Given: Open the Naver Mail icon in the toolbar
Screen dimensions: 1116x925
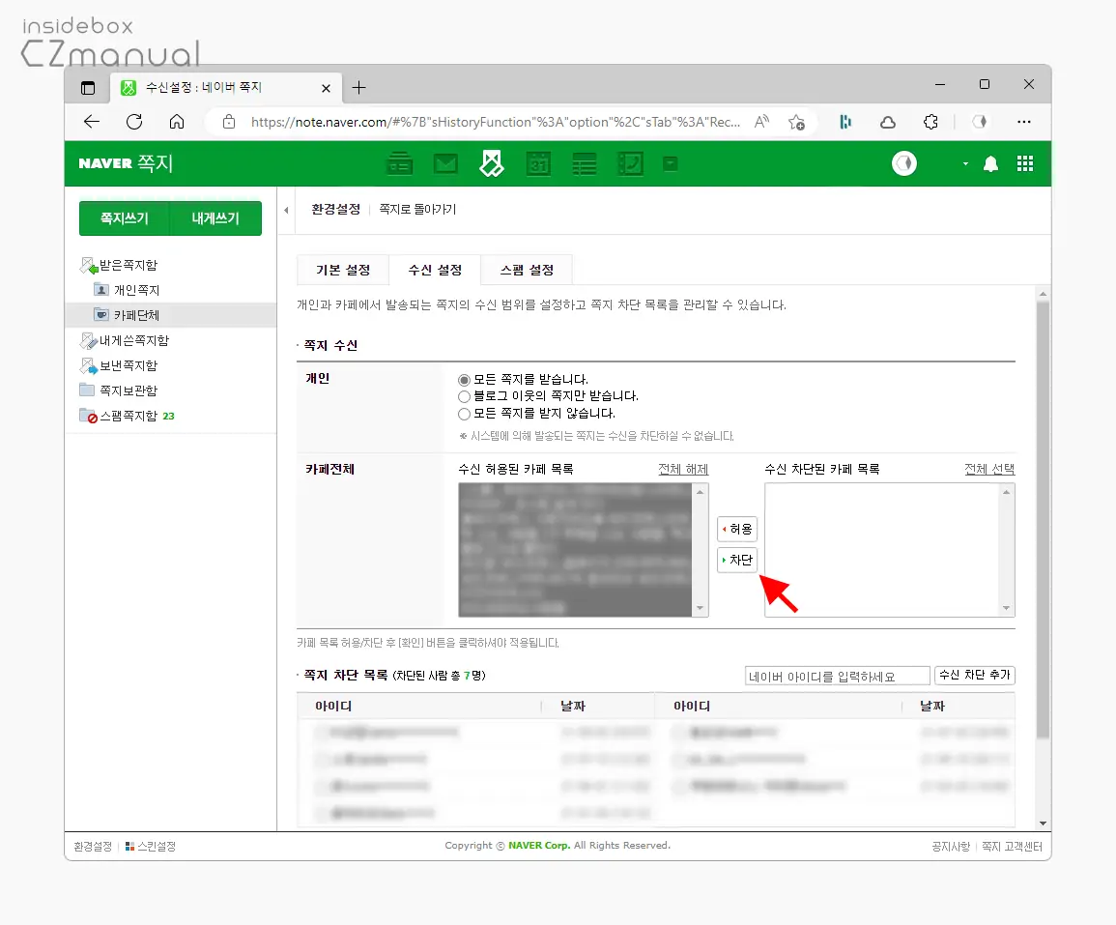Looking at the screenshot, I should [445, 163].
